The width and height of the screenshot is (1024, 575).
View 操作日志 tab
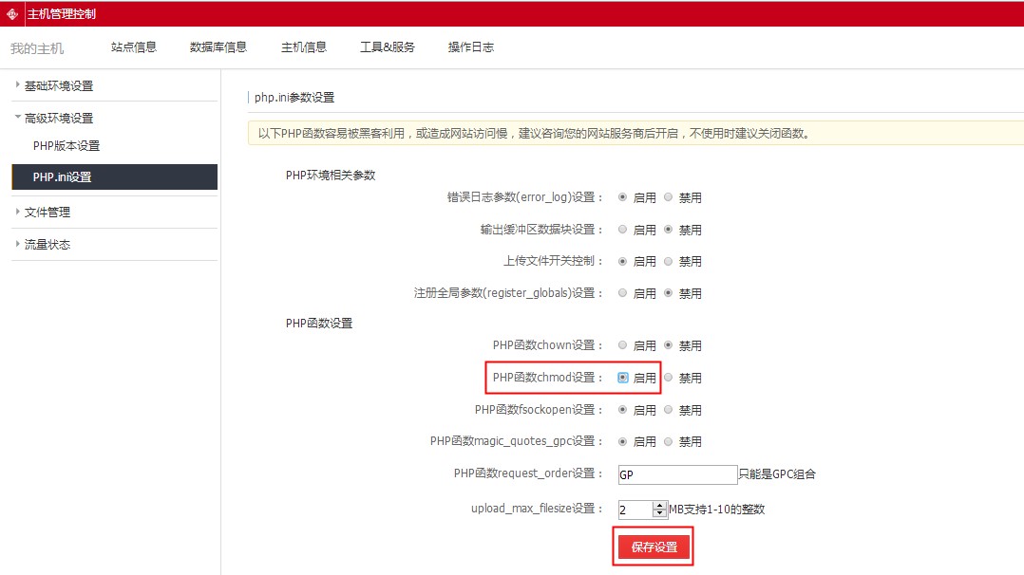pyautogui.click(x=471, y=47)
